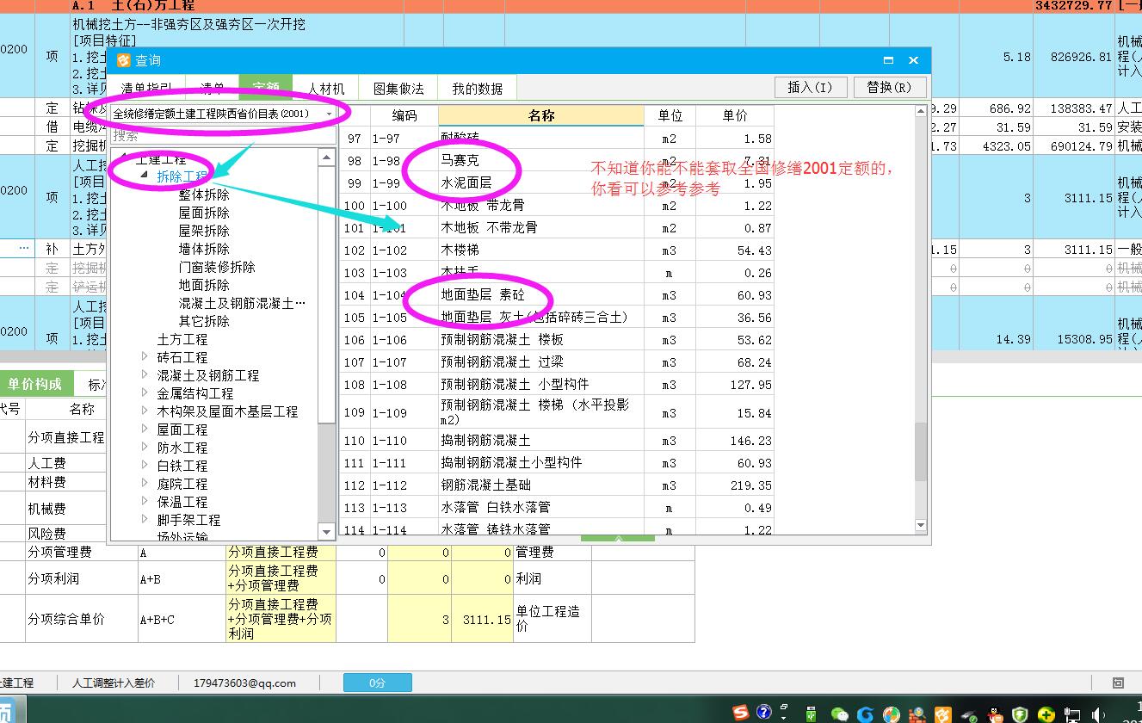
Task: Open the green shield security tray icon
Action: (x=1020, y=714)
